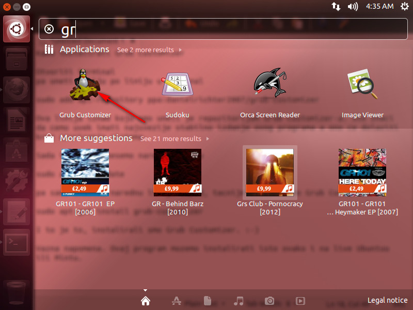Close the Dash with the red button
The height and width of the screenshot is (310, 413).
tap(7, 7)
